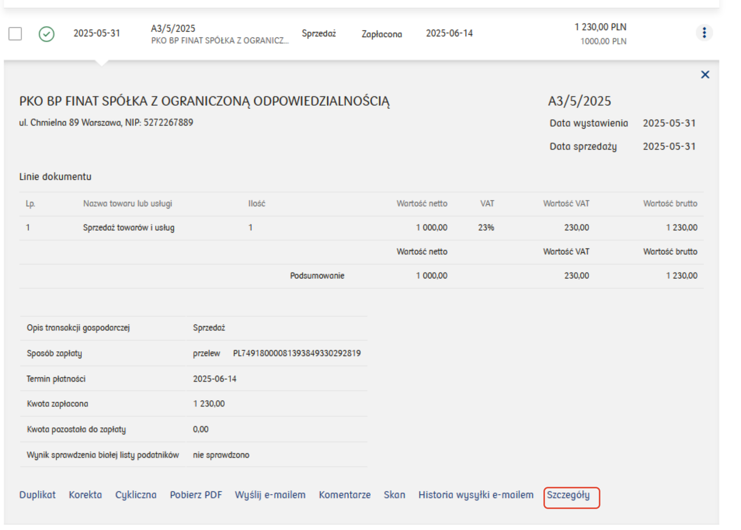Click the row's payment date 2025-06-14

pos(449,34)
